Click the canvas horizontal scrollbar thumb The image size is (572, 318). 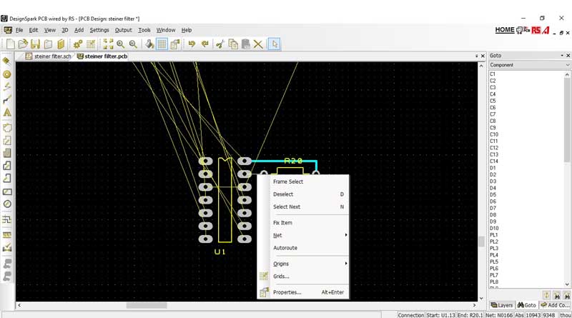coord(147,305)
